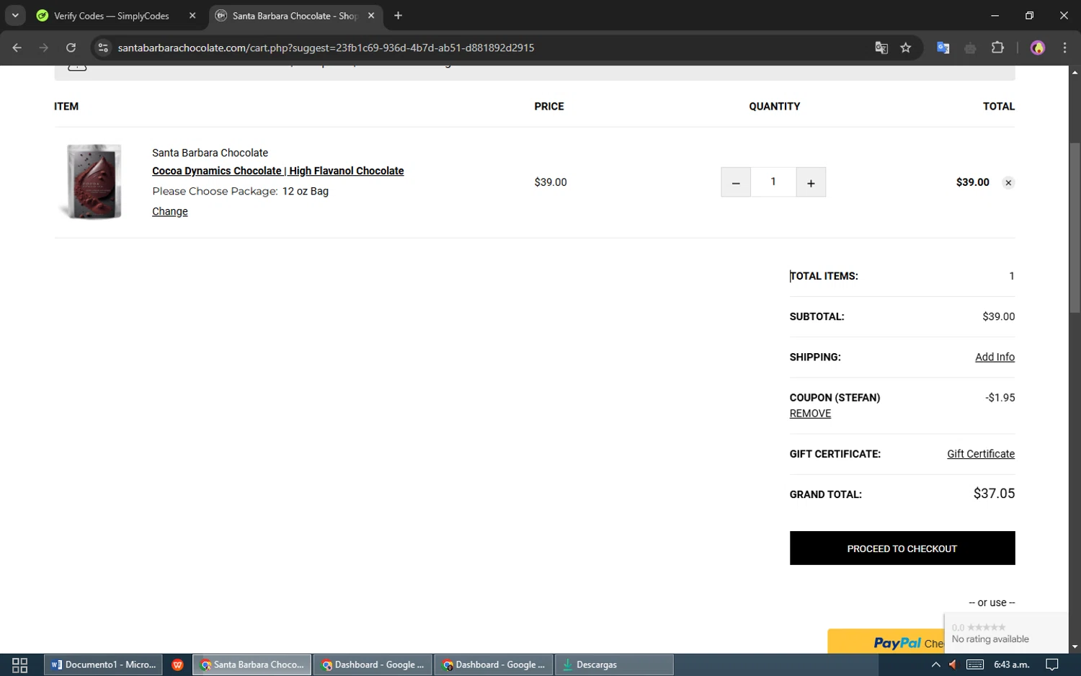Open Windows Task View icon
Screen dimensions: 1081x676
[x=20, y=664]
